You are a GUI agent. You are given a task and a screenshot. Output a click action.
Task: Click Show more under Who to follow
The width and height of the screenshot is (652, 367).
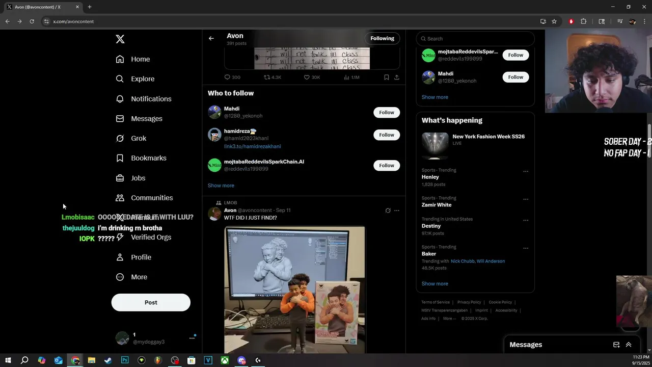(221, 186)
